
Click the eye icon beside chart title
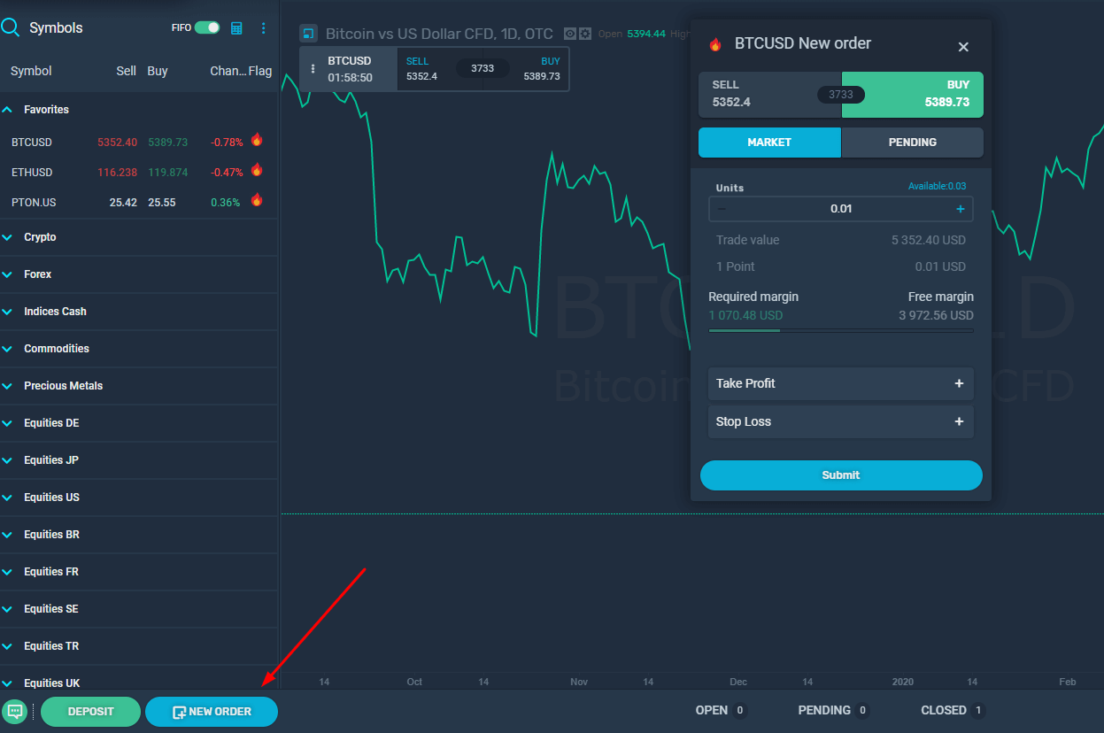[x=570, y=34]
